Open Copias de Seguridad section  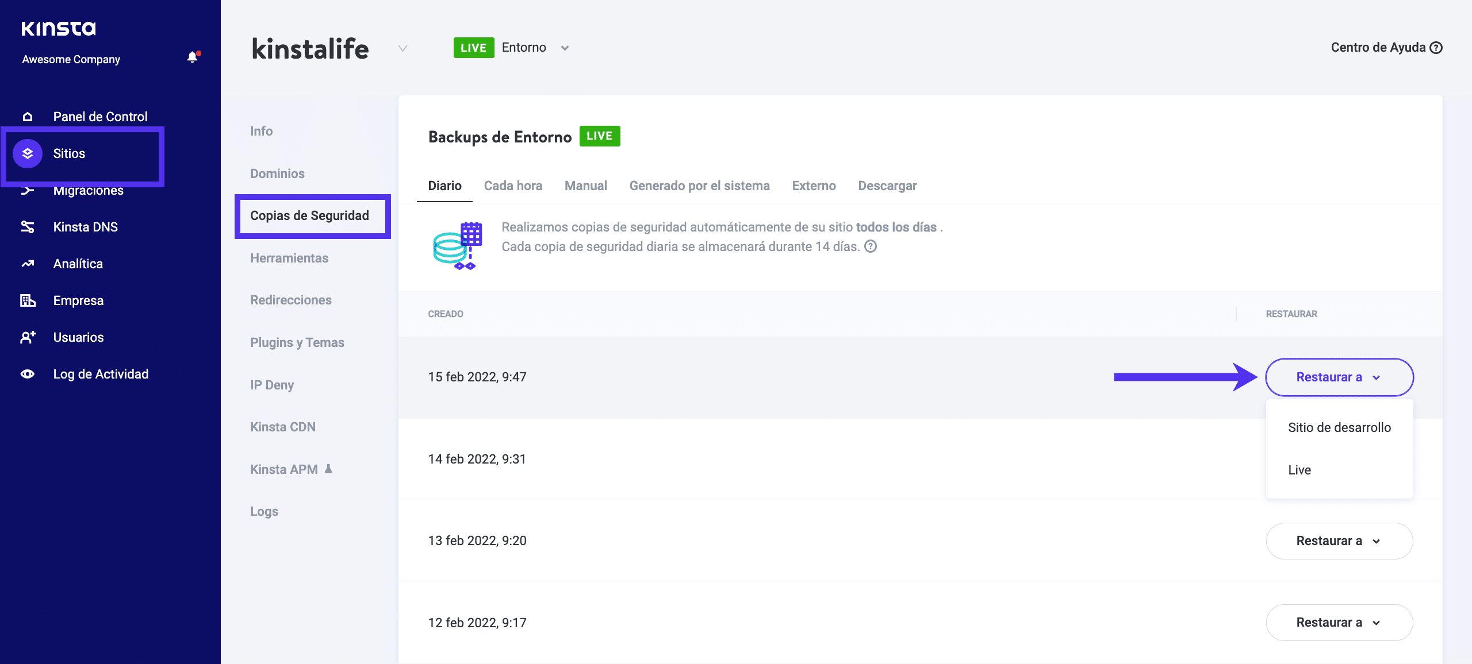(309, 215)
